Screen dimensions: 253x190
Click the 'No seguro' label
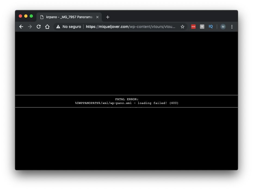(x=72, y=27)
